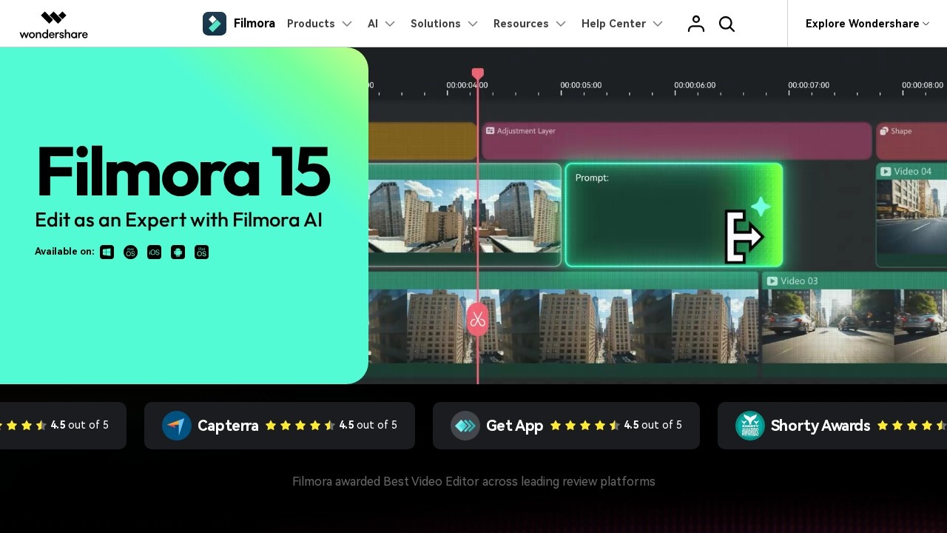Select the city skyline clip on the middle track
Viewport: 947px width, 533px height.
pos(465,215)
